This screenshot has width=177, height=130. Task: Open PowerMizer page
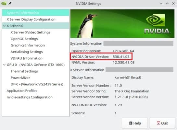20,78
